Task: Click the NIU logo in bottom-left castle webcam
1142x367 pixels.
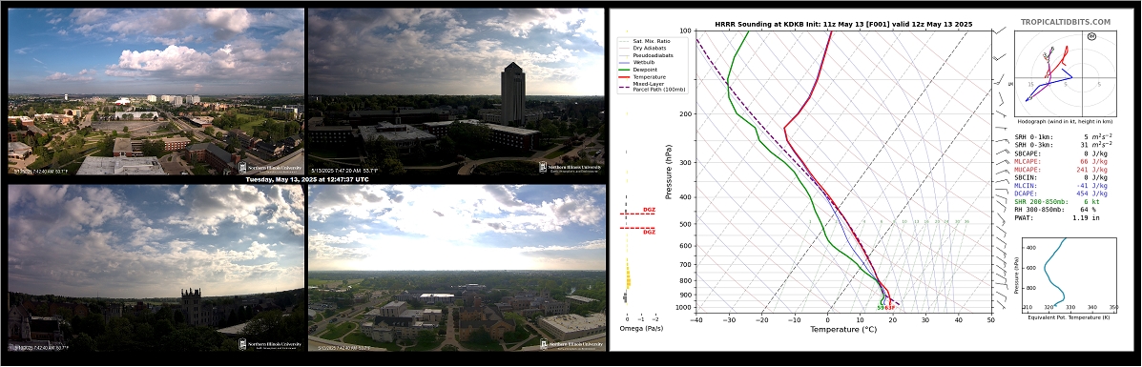Action: (270, 345)
